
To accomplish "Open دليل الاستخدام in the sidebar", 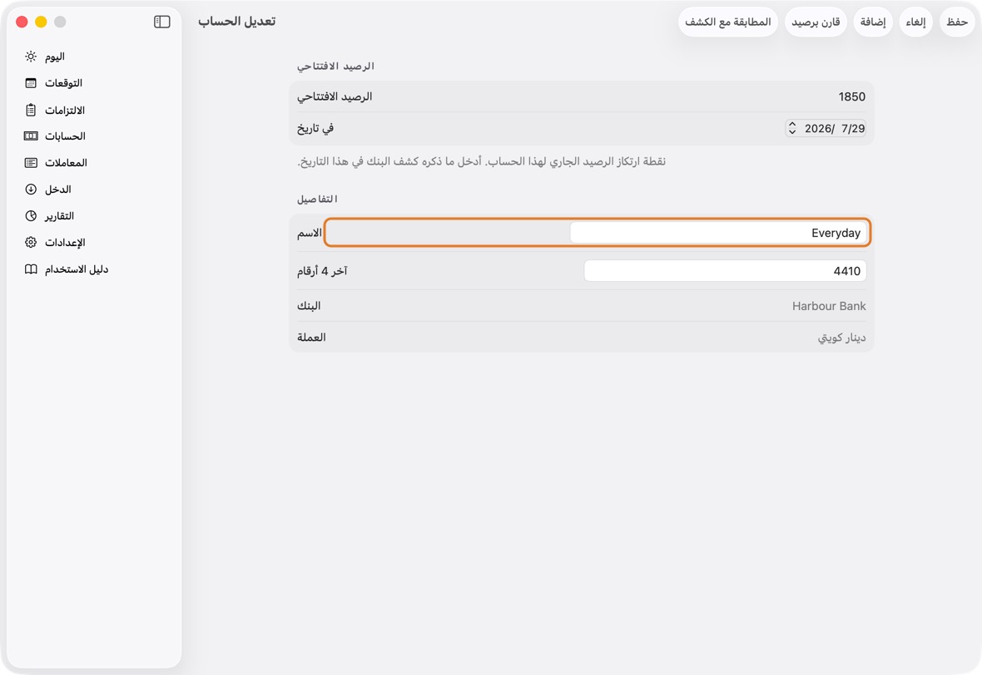I will (77, 269).
